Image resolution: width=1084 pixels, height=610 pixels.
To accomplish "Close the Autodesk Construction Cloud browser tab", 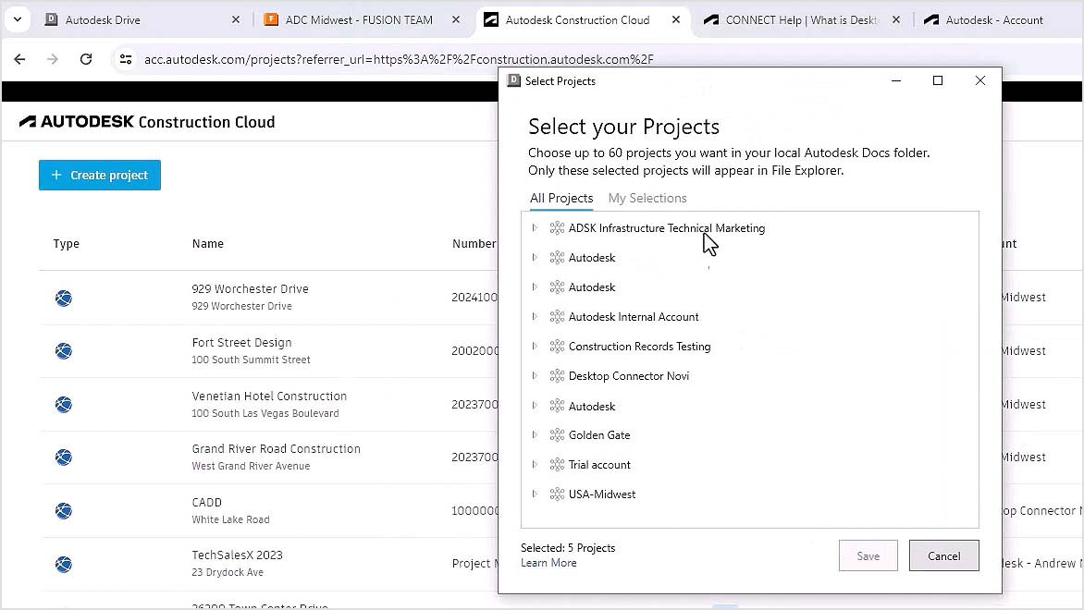I will (676, 20).
